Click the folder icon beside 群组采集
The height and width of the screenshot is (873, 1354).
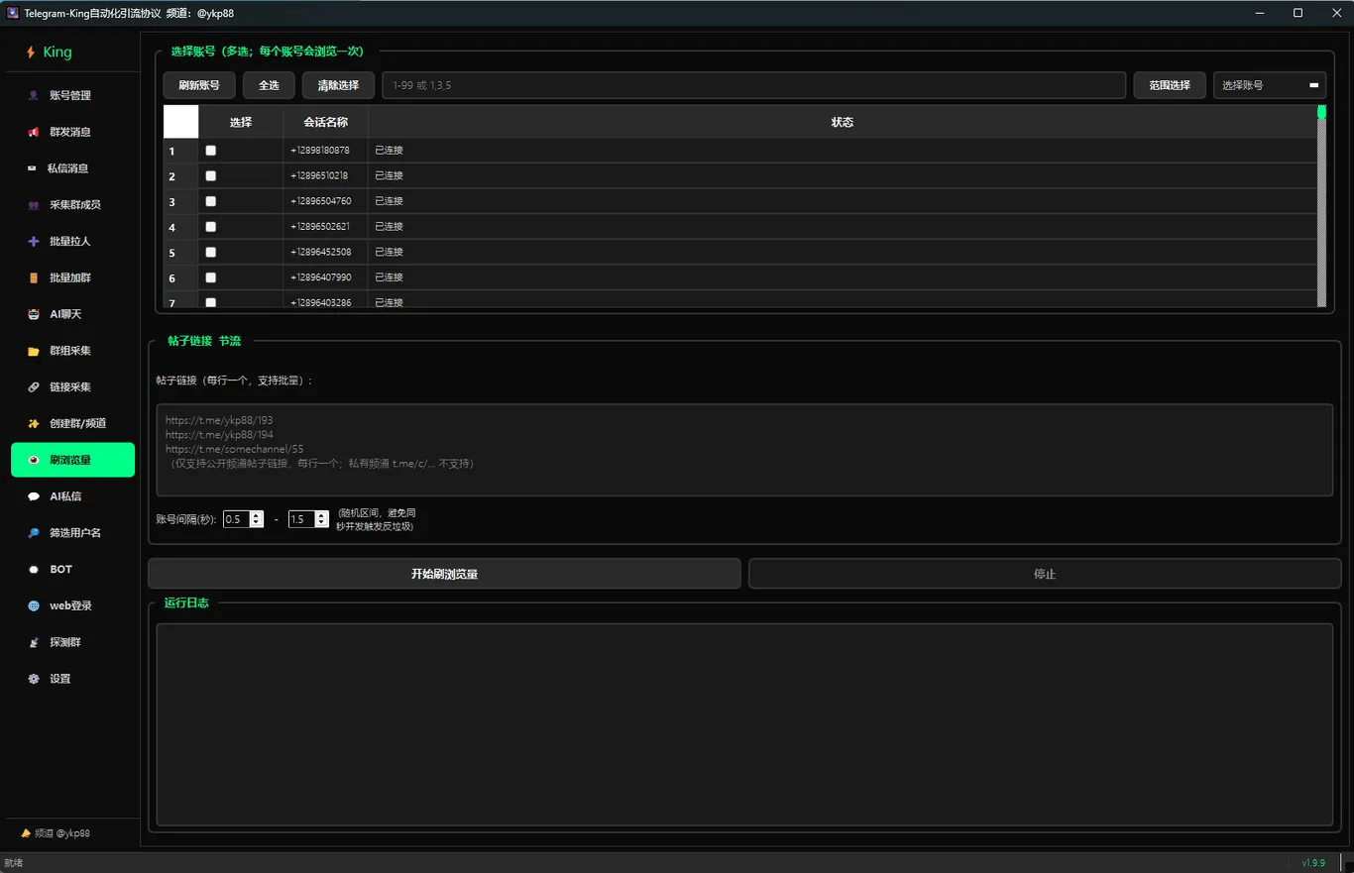pyautogui.click(x=34, y=351)
